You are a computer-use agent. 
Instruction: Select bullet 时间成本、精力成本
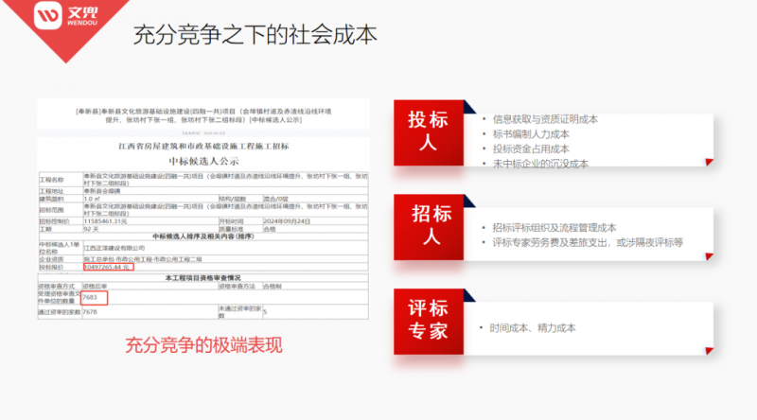533,328
